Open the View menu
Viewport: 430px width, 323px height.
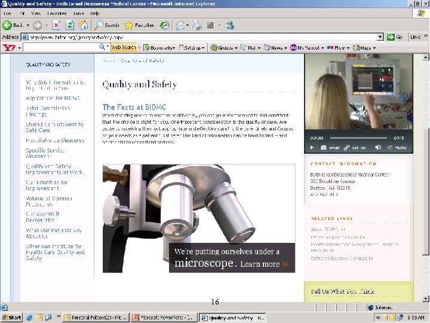[36, 13]
